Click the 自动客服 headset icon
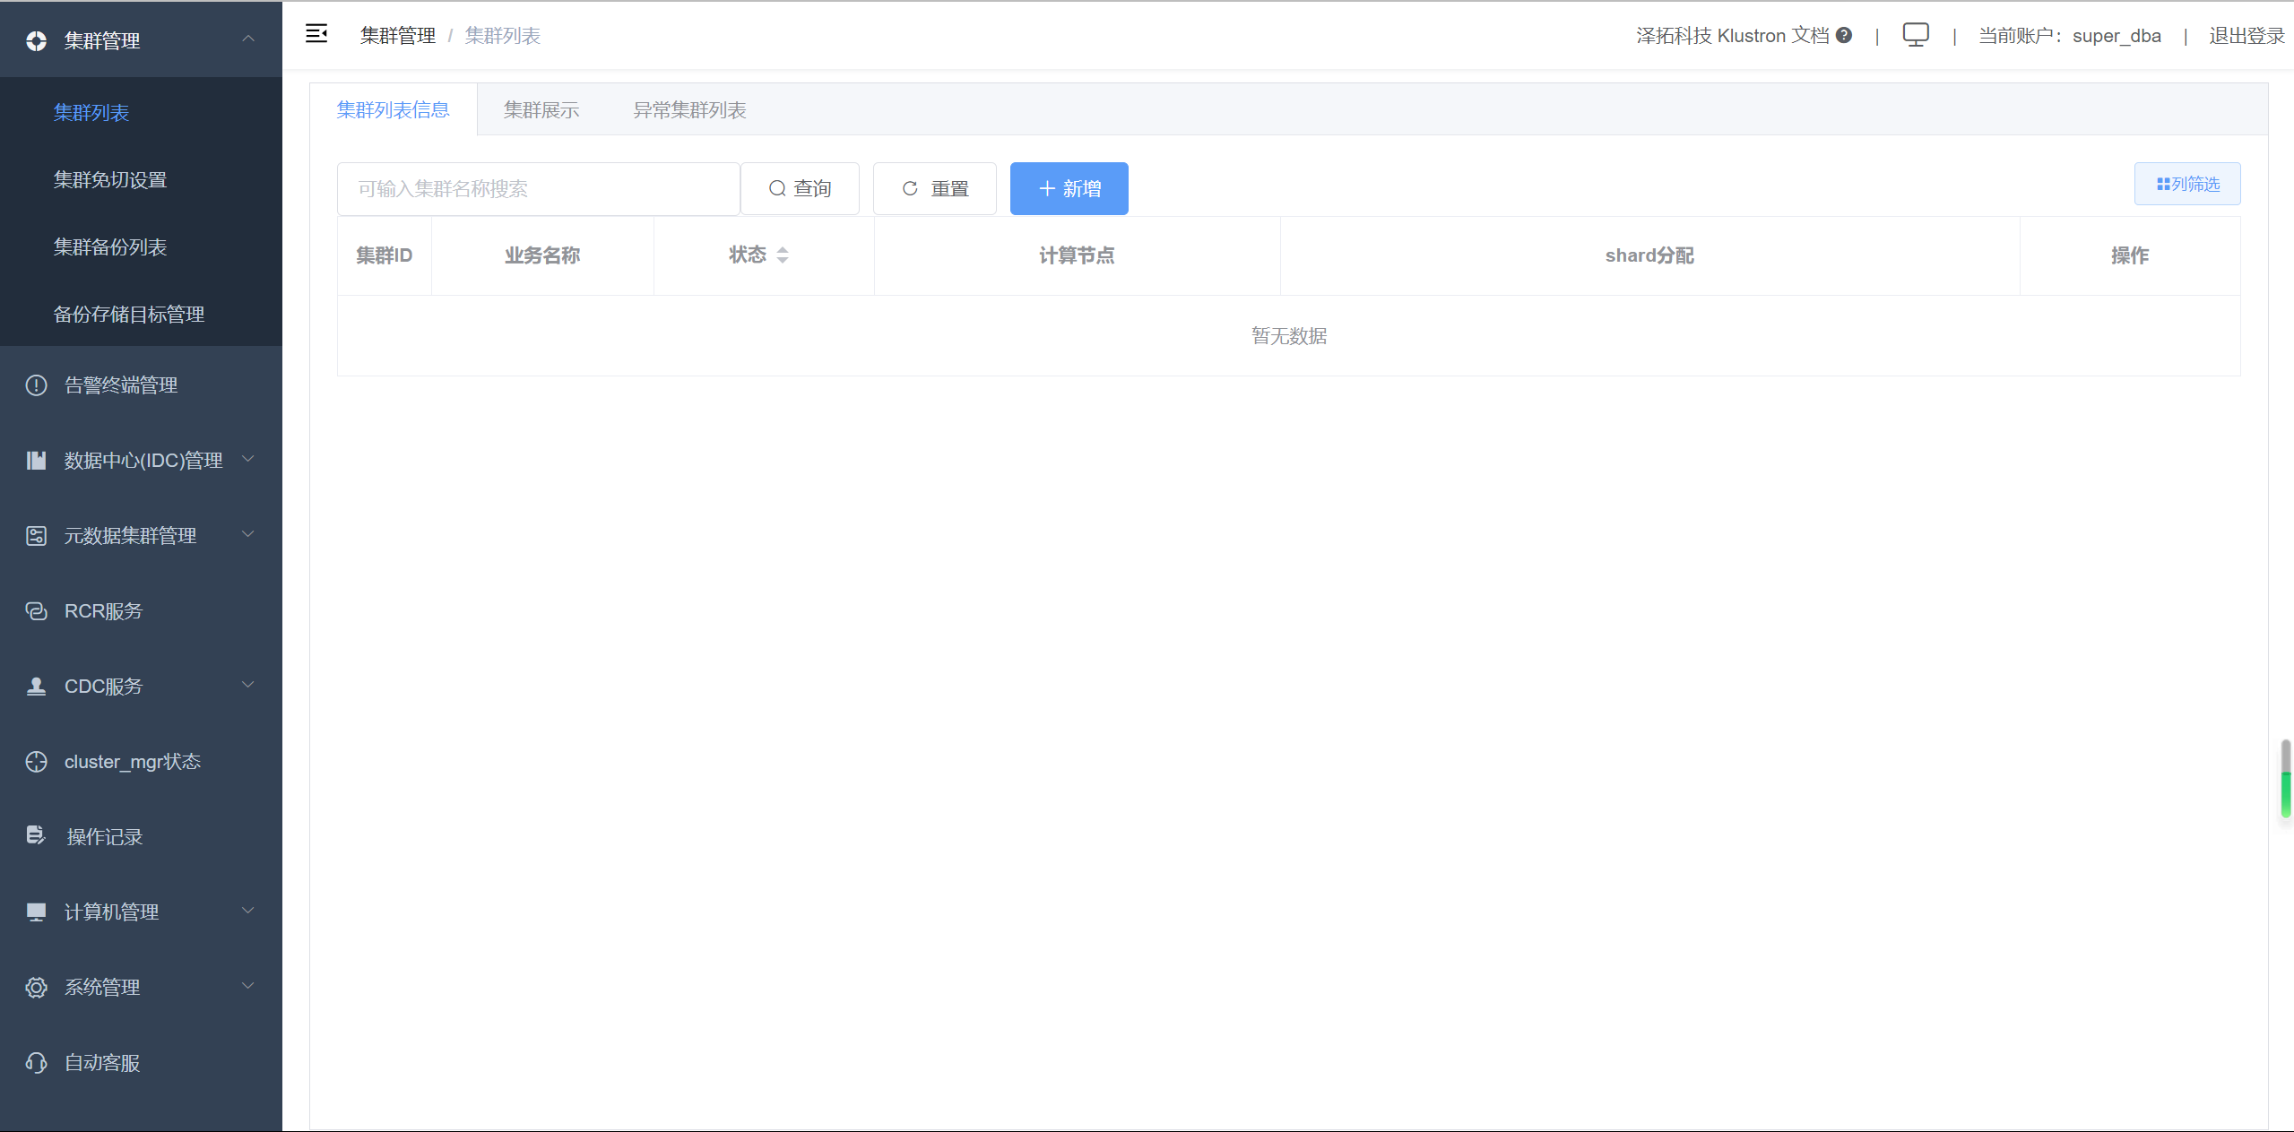This screenshot has height=1132, width=2294. [x=36, y=1063]
